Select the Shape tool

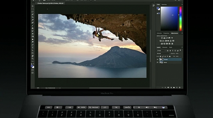click(32, 53)
